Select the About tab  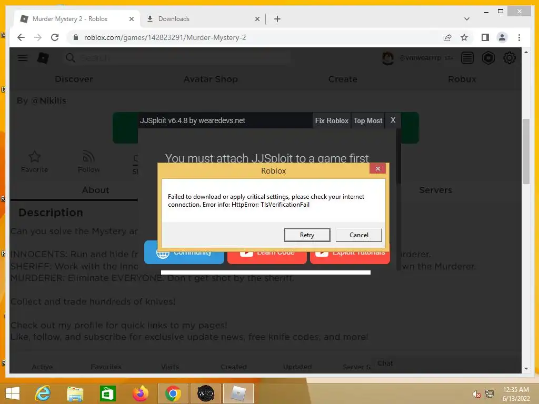pos(95,190)
